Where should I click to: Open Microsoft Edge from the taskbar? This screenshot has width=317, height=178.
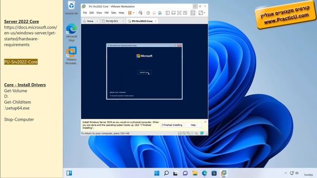205,173
